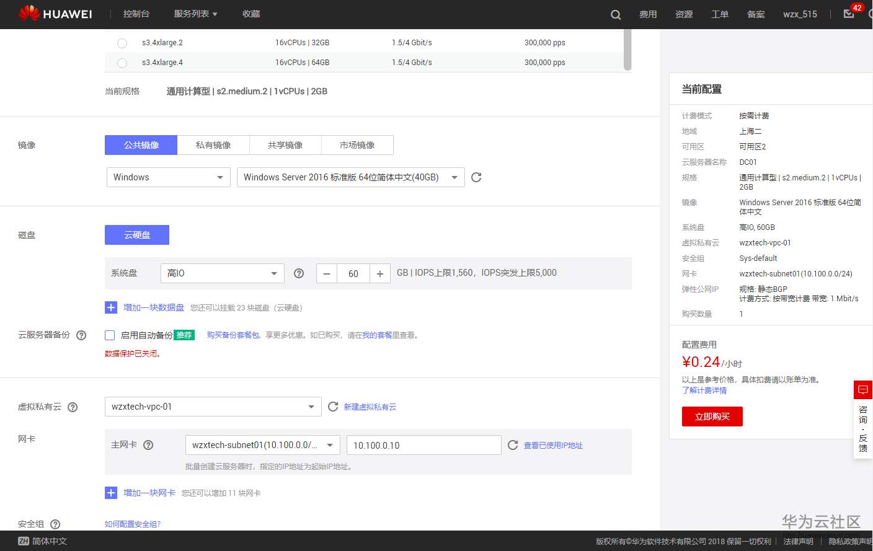Open the 服务列表 menu
Viewport: 873px width, 551px height.
coord(195,14)
